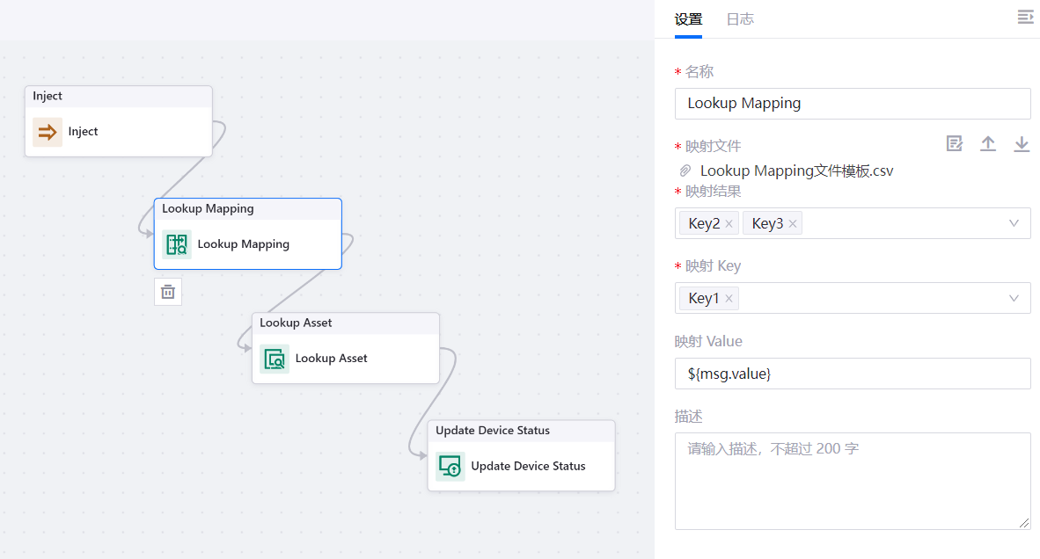The width and height of the screenshot is (1040, 559).
Task: Switch to the 设置 tab
Action: [689, 18]
